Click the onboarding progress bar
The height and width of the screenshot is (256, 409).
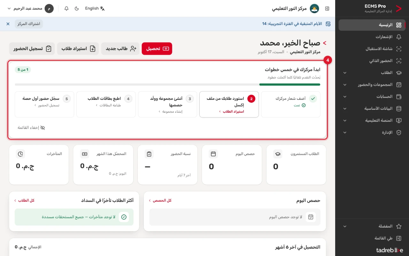(x=167, y=84)
